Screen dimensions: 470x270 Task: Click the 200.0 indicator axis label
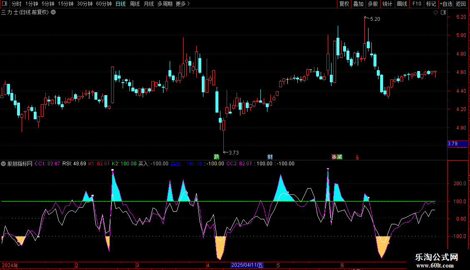(x=460, y=184)
